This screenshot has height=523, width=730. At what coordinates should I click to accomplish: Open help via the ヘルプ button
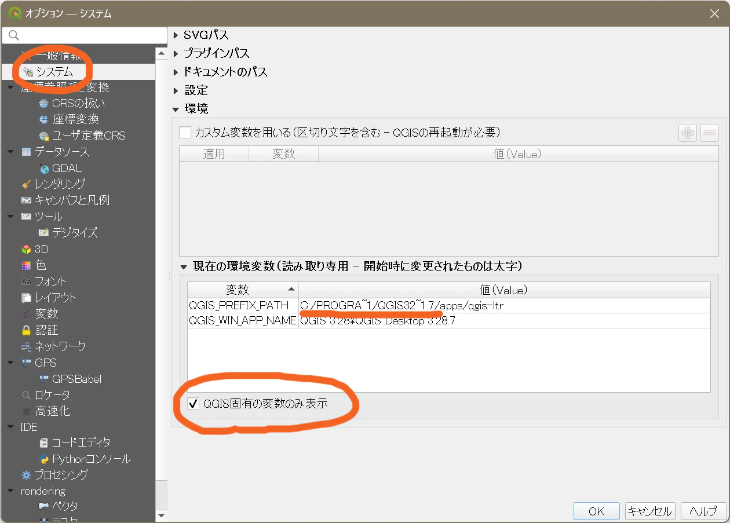703,510
